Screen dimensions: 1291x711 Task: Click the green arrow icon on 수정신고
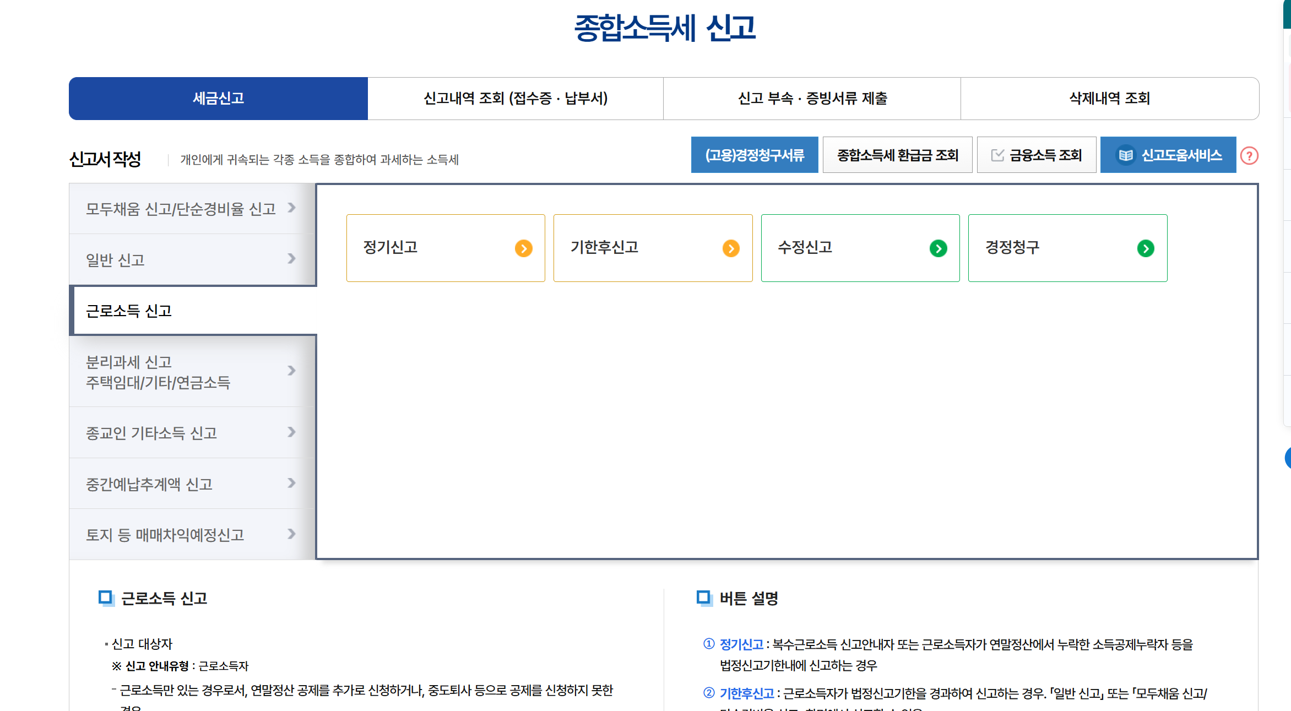[938, 248]
